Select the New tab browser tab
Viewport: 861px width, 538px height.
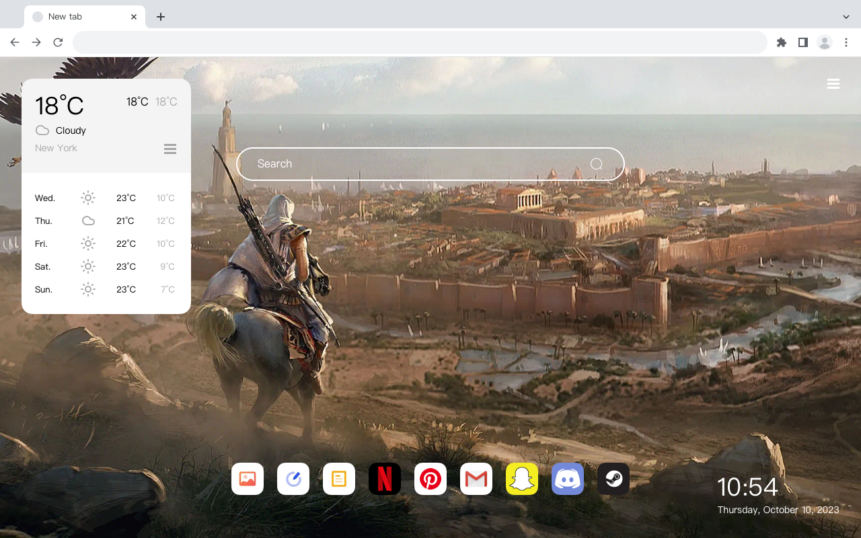[85, 17]
